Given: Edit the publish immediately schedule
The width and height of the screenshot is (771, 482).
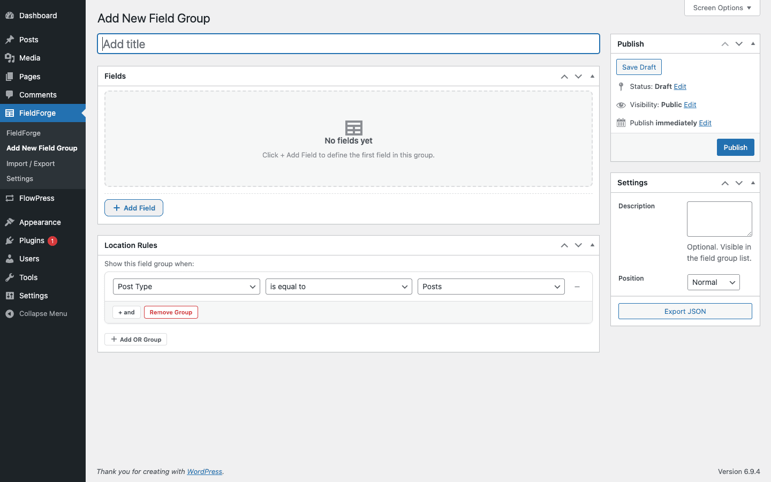Looking at the screenshot, I should pos(705,123).
